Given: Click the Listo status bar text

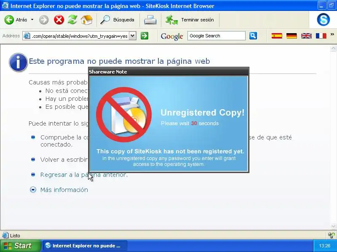Looking at the screenshot, I should pyautogui.click(x=15, y=236).
